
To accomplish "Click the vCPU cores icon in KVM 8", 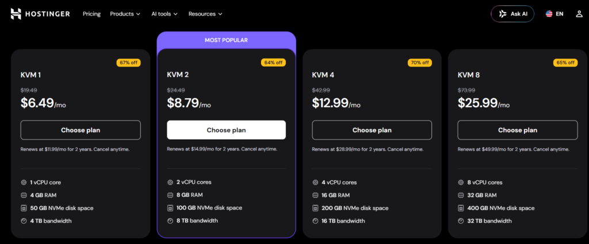I will pos(461,183).
